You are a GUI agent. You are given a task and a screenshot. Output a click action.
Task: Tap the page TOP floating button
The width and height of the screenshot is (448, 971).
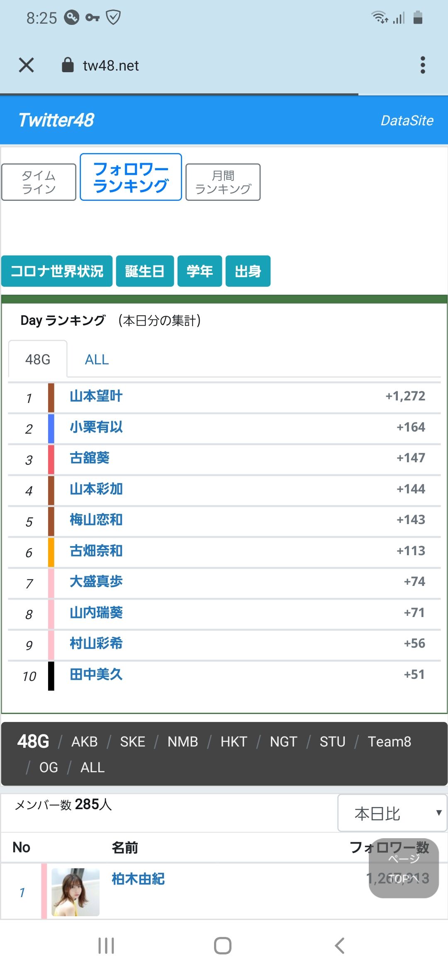(404, 868)
